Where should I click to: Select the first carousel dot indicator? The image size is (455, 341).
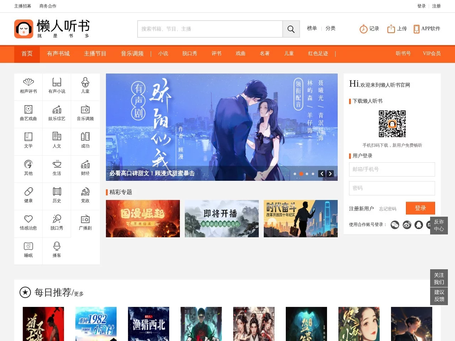(x=295, y=174)
